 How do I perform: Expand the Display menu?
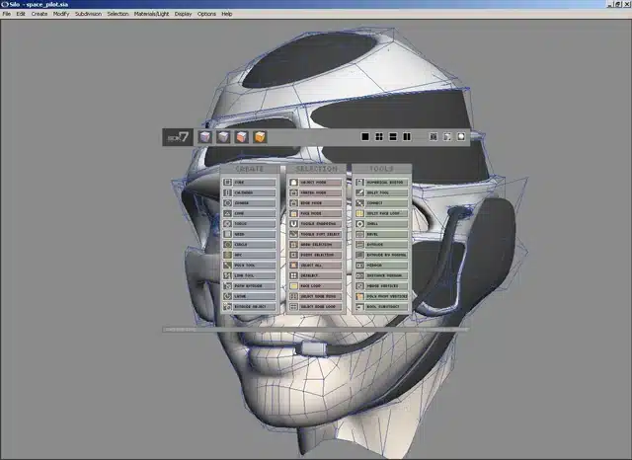[183, 14]
